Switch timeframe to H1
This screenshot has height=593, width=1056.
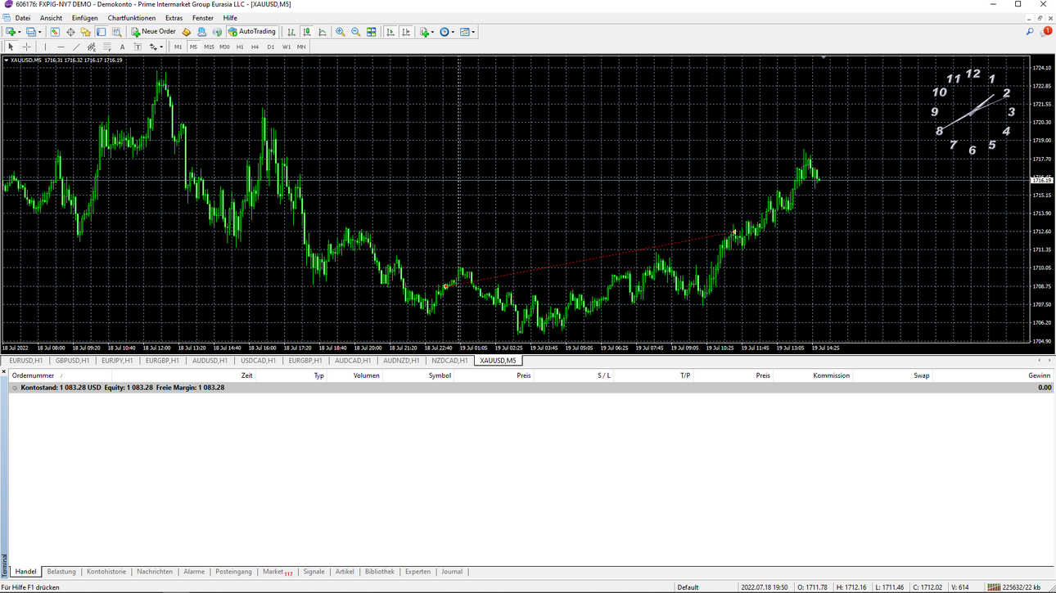[x=240, y=47]
